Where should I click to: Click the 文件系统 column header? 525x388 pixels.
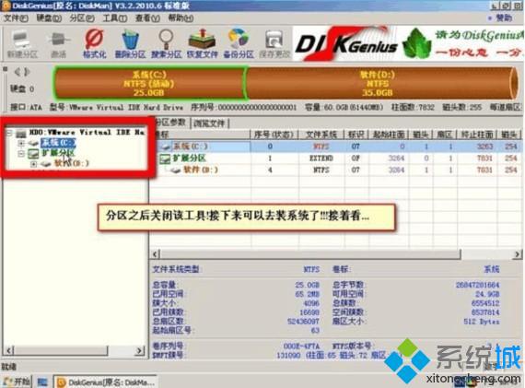click(321, 135)
